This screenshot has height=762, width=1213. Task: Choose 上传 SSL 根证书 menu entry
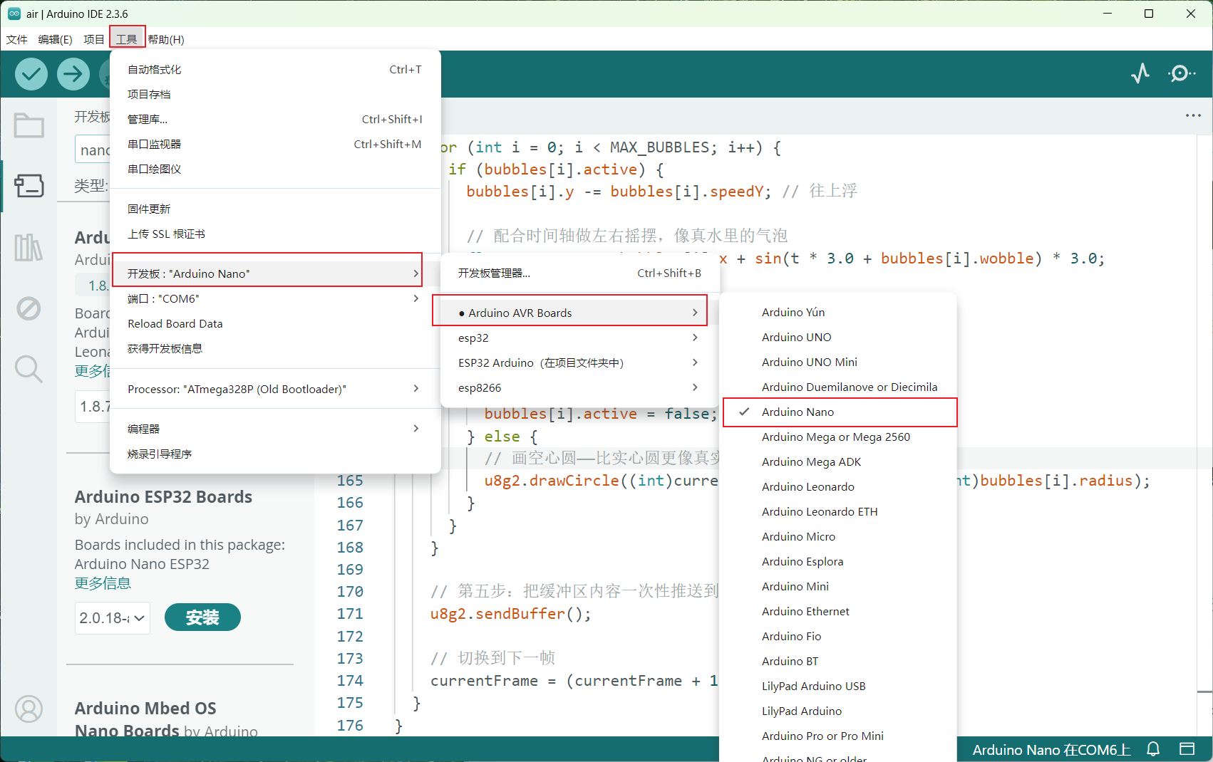[274, 234]
